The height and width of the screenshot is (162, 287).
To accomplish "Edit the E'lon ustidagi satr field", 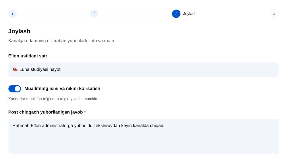I will pos(143,69).
